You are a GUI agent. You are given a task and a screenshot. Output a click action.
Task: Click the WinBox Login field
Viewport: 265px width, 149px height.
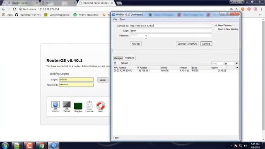pos(171,31)
